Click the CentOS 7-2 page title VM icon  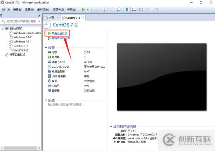[x=47, y=25]
